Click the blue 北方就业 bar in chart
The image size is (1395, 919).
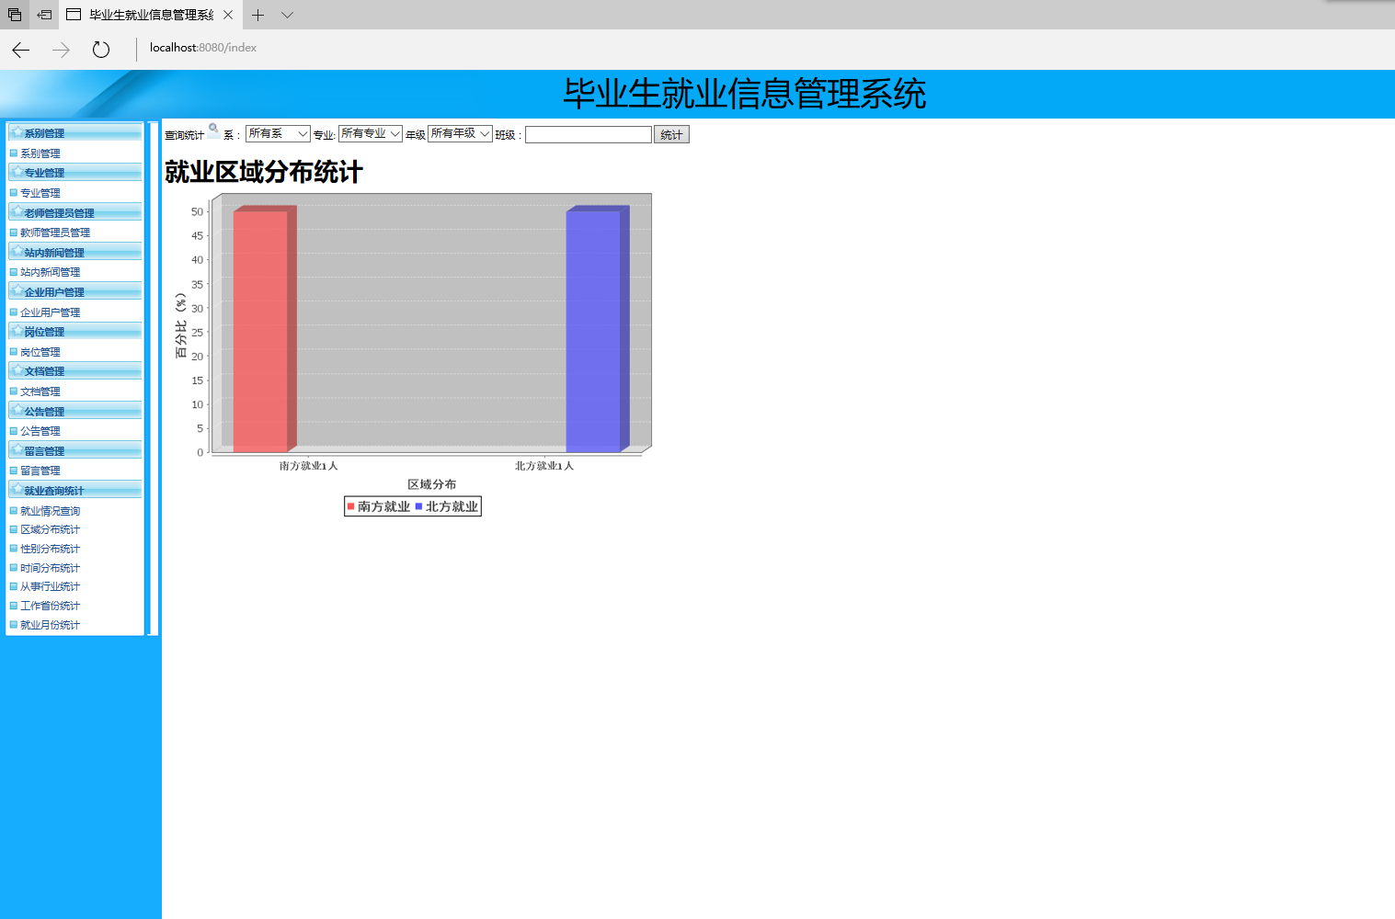tap(597, 329)
